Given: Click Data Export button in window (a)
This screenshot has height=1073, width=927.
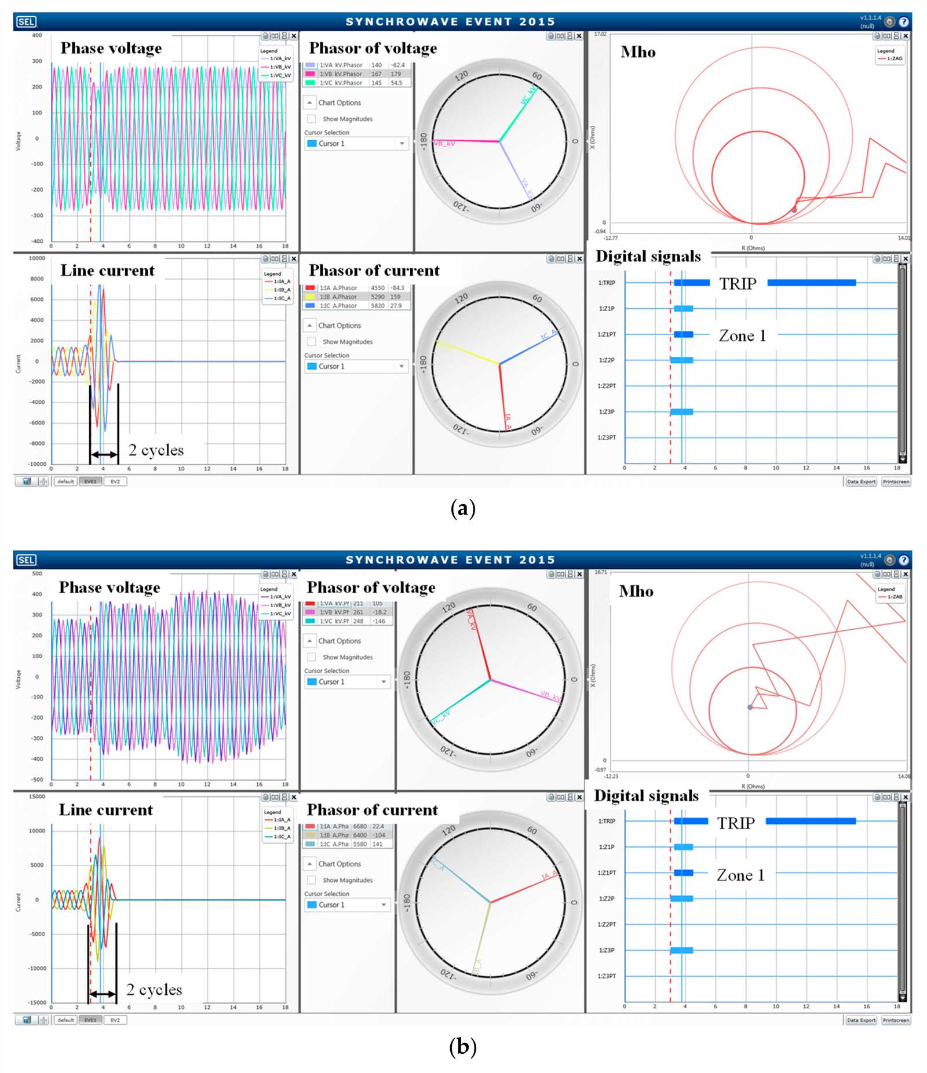Looking at the screenshot, I should point(860,481).
